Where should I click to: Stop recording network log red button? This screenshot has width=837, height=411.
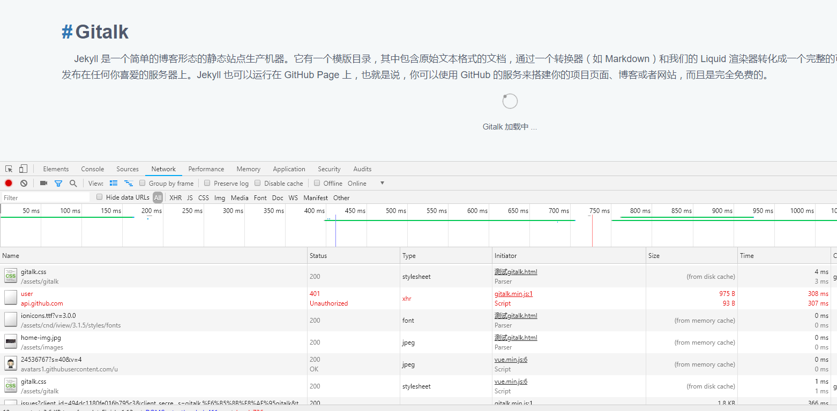click(9, 183)
